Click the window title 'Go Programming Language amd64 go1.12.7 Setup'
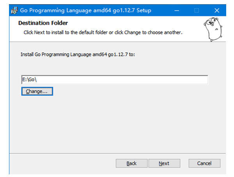The image size is (234, 177). coord(85,10)
